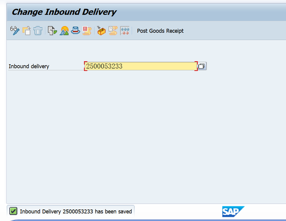This screenshot has height=221, width=286.
Task: Click the mountains-and-sun Overview icon
Action: pyautogui.click(x=64, y=31)
